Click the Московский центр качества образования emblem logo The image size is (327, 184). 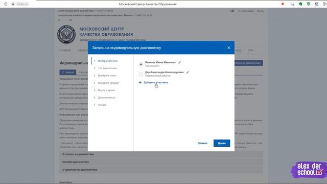66,34
